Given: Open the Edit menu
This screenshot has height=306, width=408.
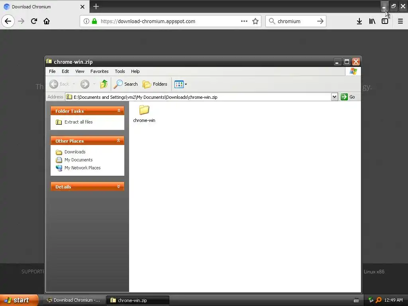Looking at the screenshot, I should click(65, 71).
